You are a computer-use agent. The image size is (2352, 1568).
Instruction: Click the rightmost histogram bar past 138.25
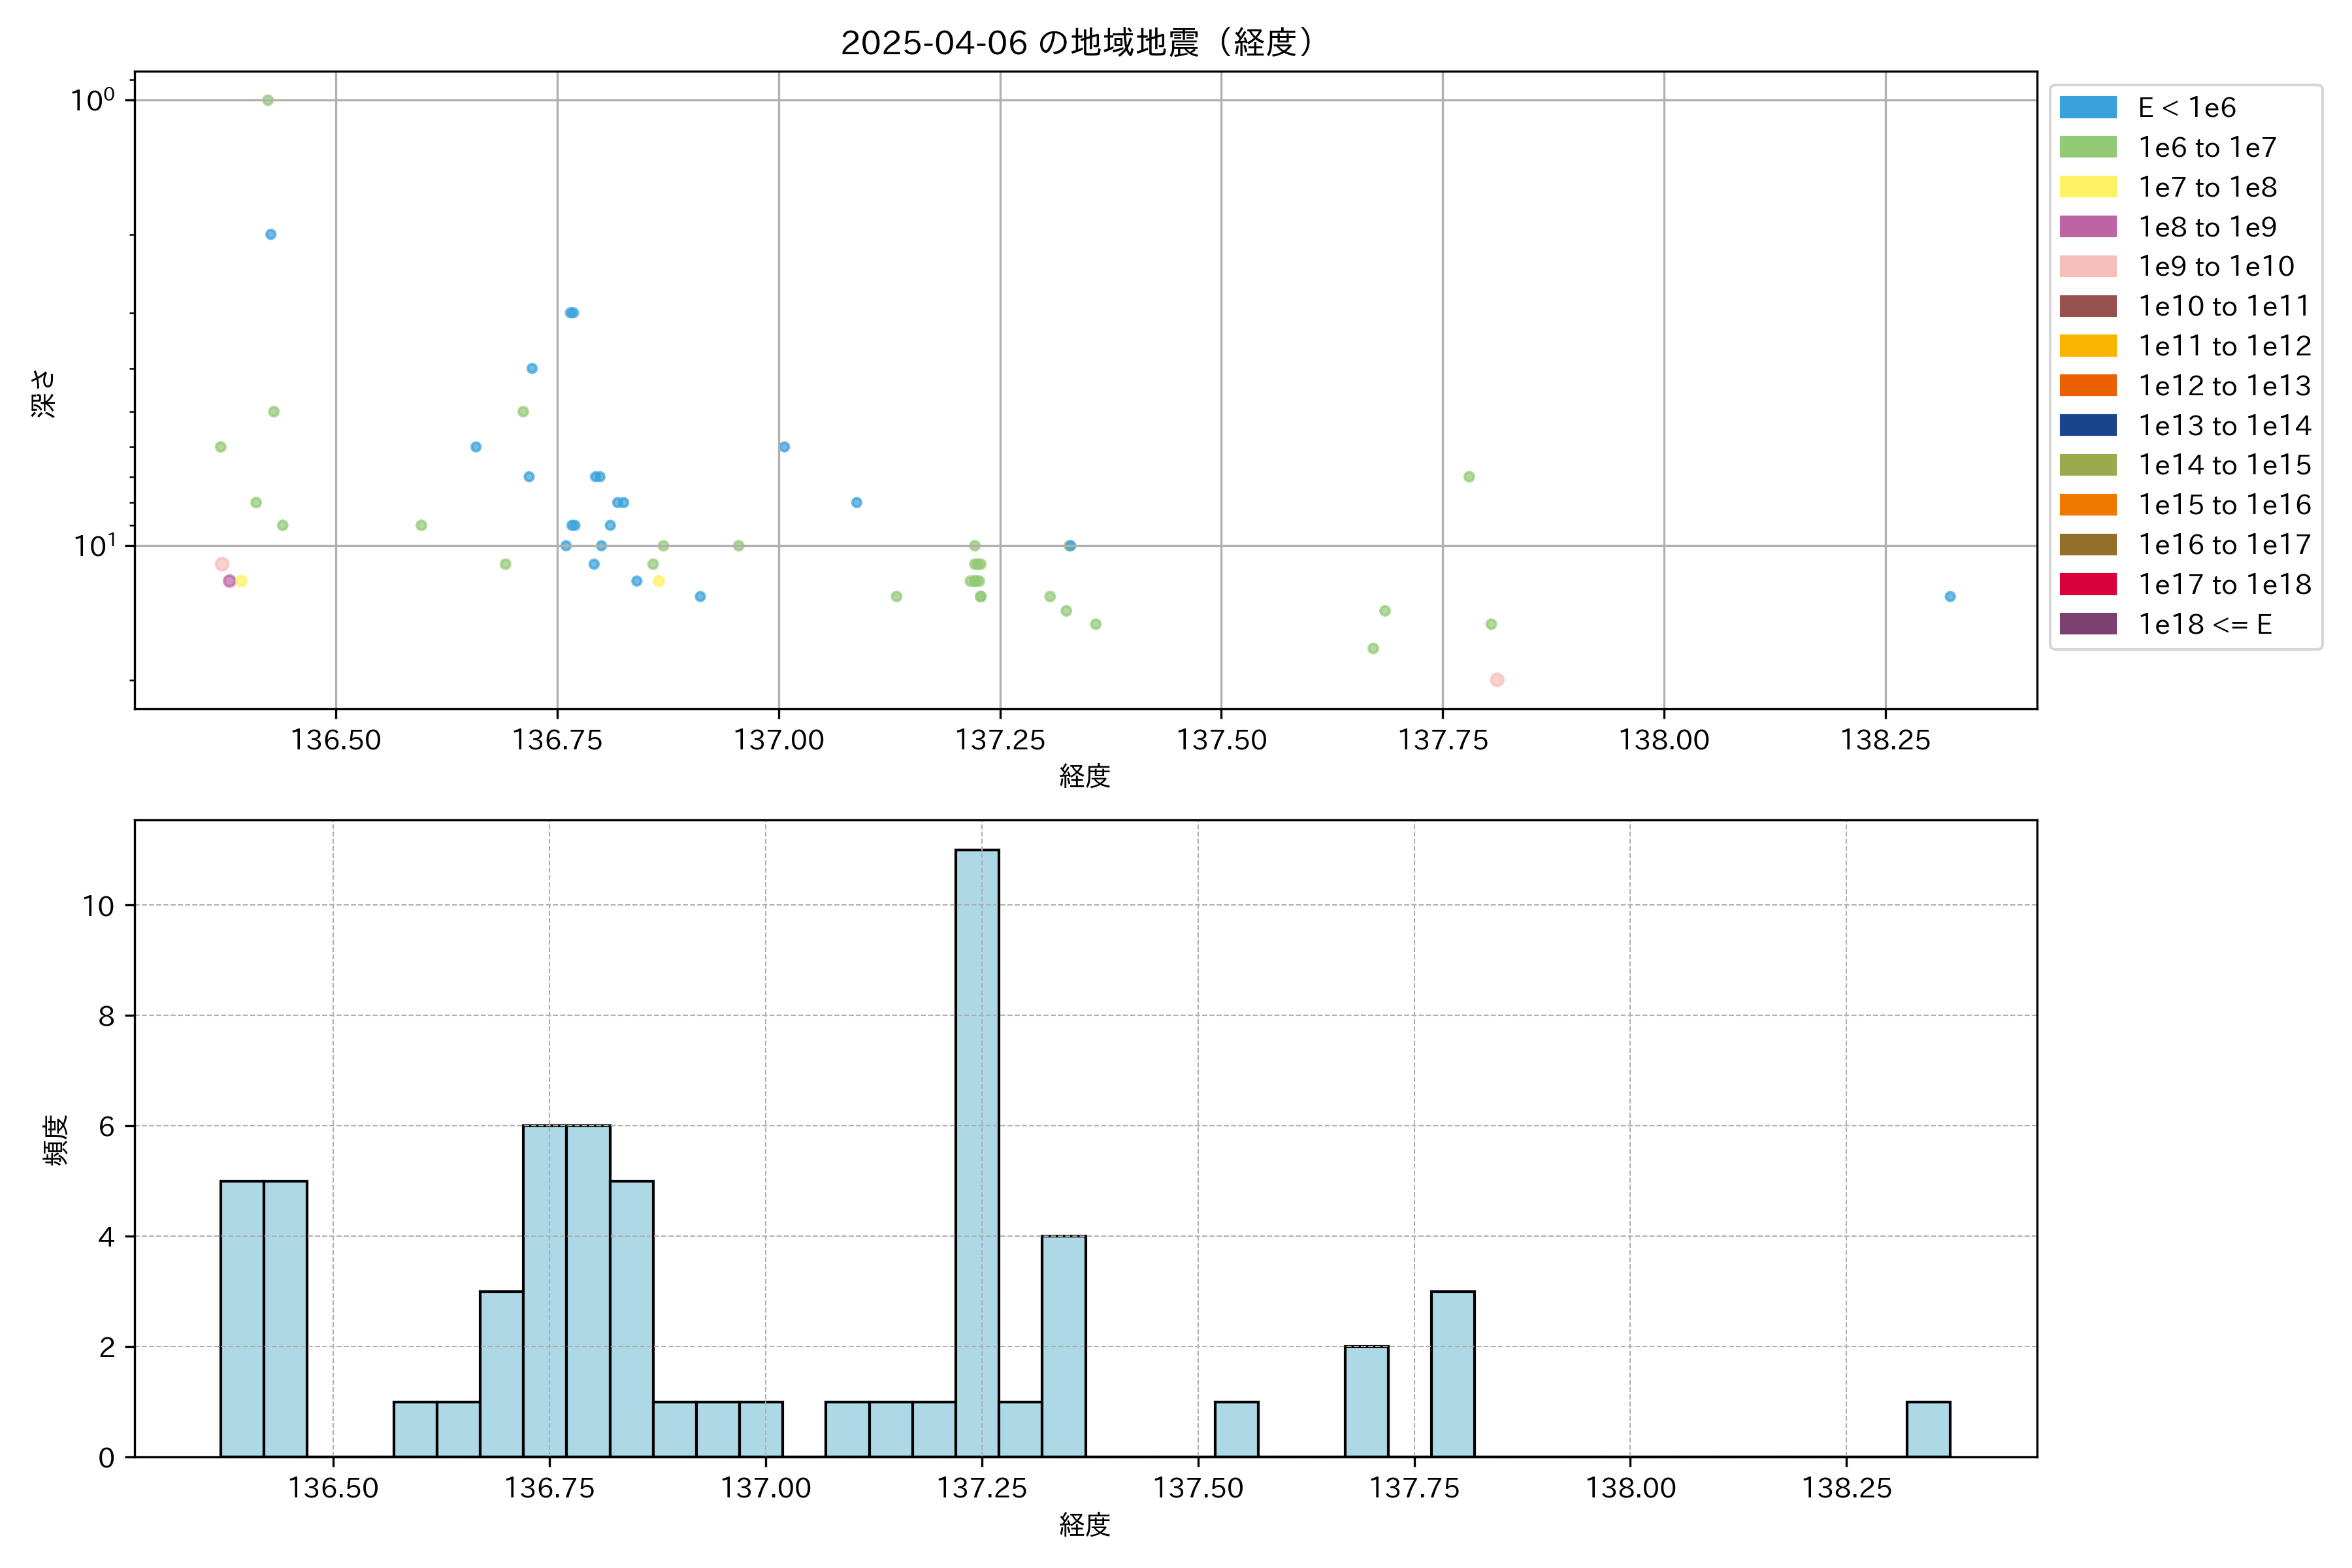click(1928, 1430)
